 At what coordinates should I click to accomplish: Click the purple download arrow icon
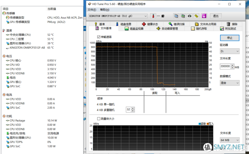tap(204, 16)
